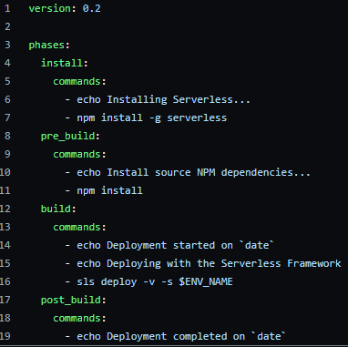Viewport: 348px width, 347px height.
Task: Click 'sls deploy -v -s' command on line 16
Action: coord(125,281)
